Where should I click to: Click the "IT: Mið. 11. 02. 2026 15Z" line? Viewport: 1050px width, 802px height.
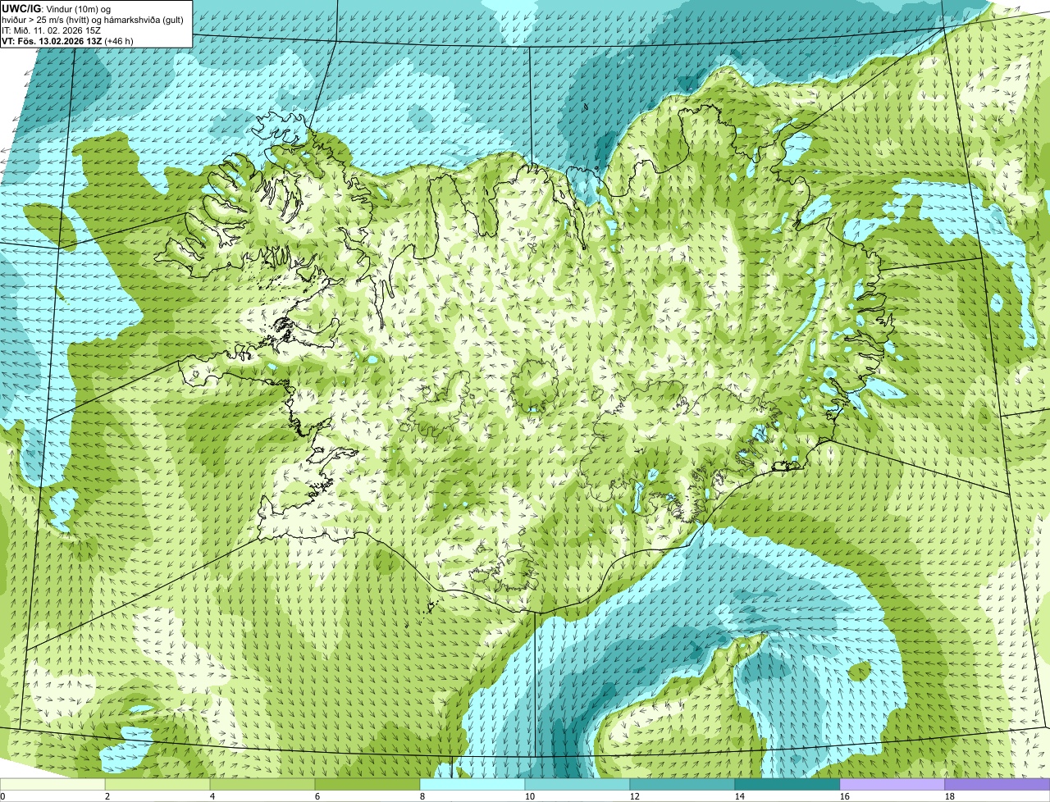[52, 30]
